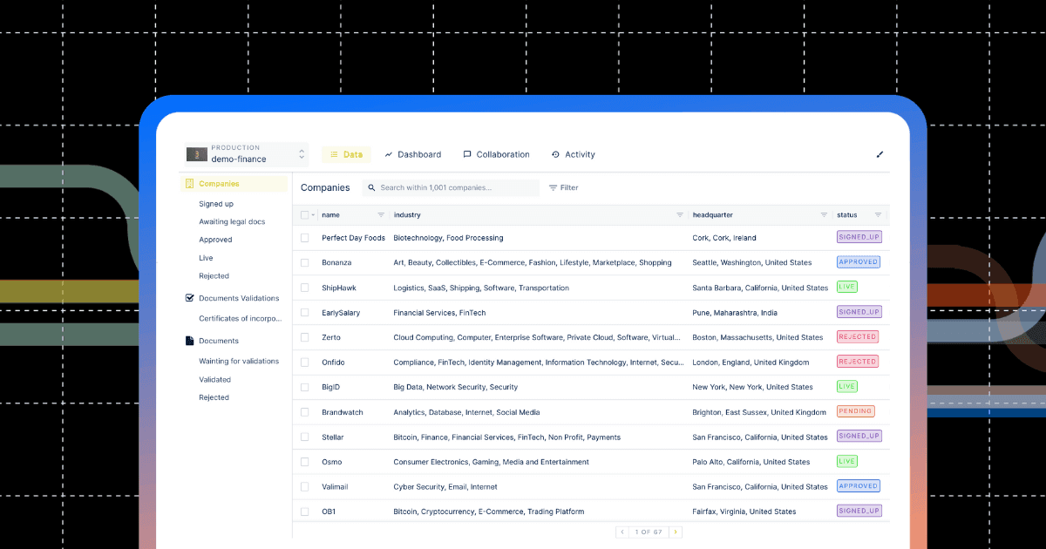Sort by the name column header
Image resolution: width=1046 pixels, height=549 pixels.
[330, 214]
